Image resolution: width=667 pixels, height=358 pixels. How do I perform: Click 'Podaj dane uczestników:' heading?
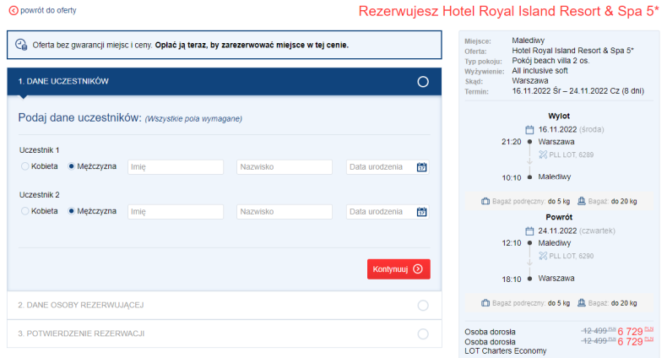click(x=79, y=117)
